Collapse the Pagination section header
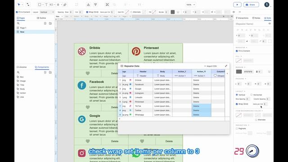The width and height of the screenshot is (288, 162). pos(243,125)
